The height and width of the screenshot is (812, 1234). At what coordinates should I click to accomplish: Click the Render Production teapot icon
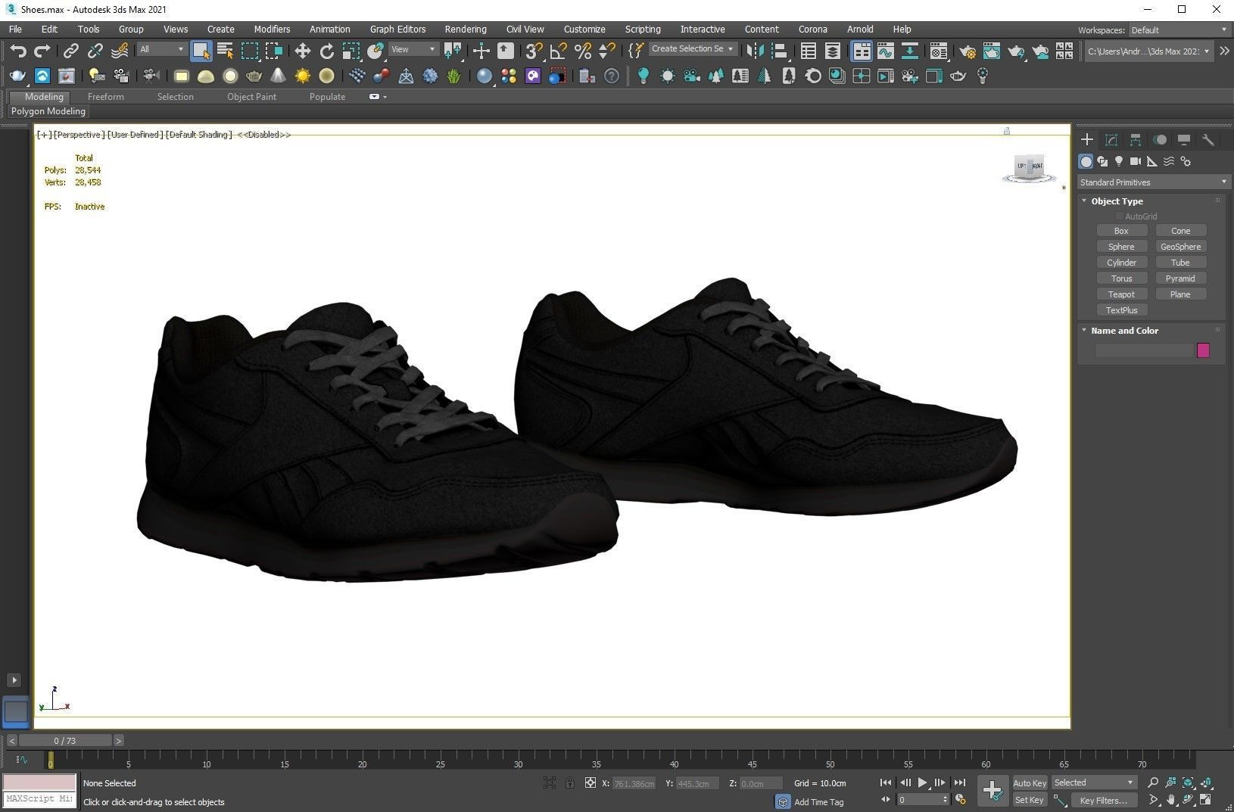pyautogui.click(x=1015, y=51)
